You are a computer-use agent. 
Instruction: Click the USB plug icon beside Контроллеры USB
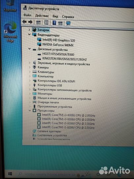tap(35, 85)
